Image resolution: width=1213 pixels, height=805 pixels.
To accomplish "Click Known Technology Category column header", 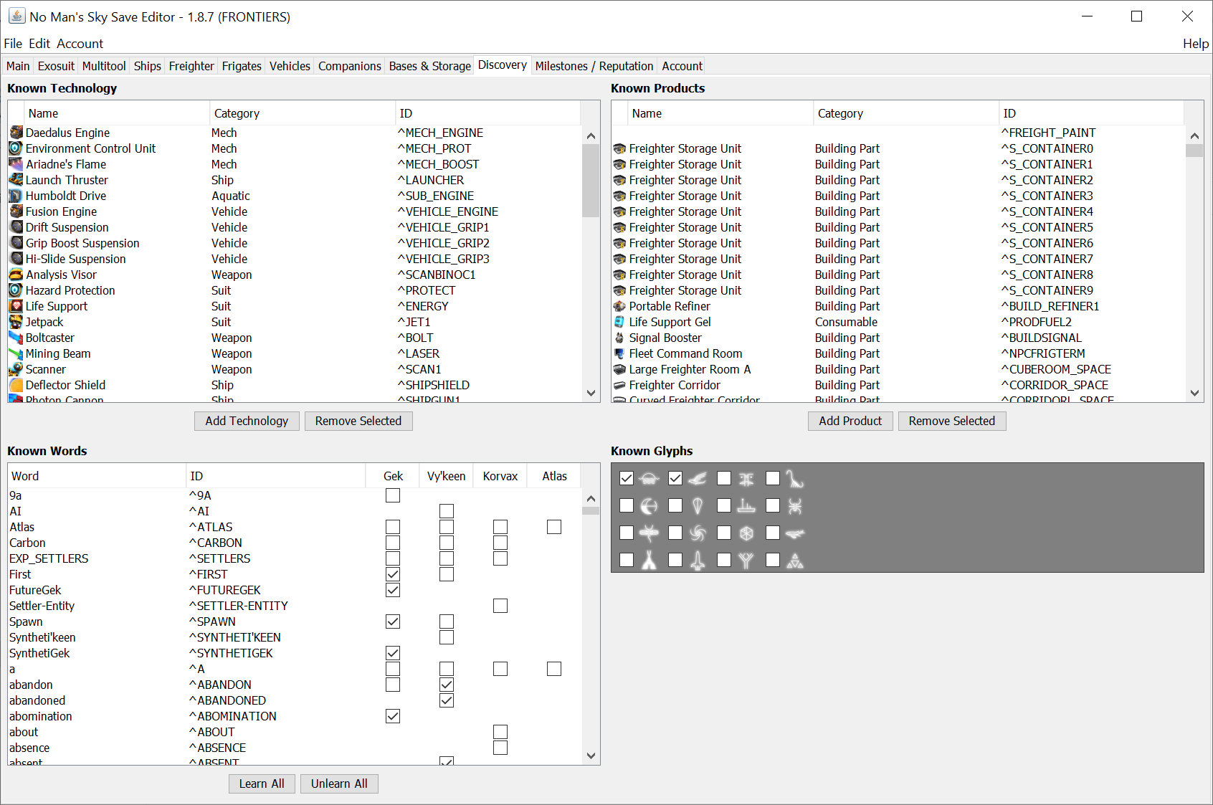I will tap(302, 113).
